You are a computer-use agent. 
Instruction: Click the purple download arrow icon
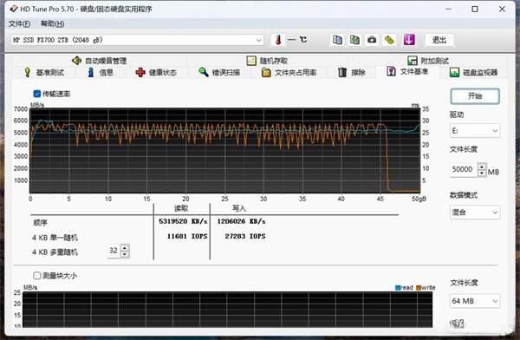click(x=409, y=40)
